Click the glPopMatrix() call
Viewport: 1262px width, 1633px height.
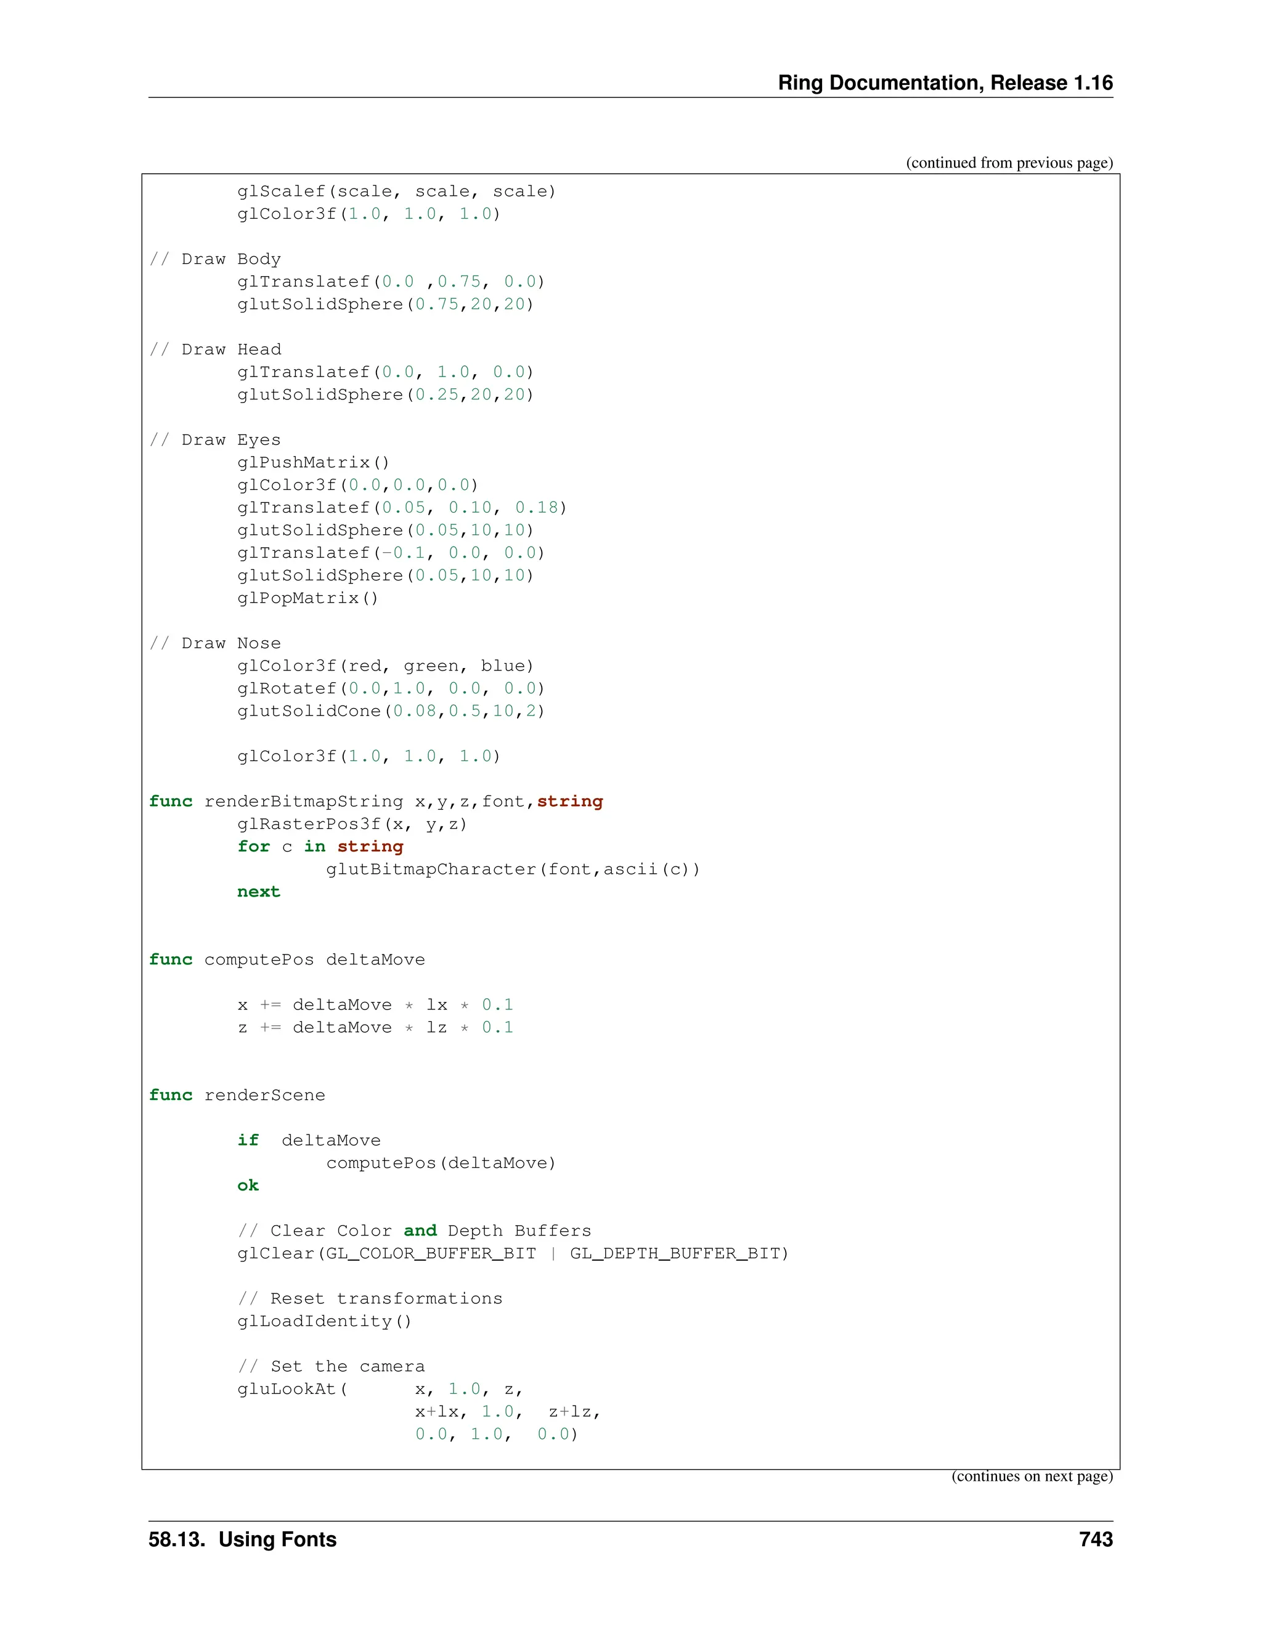pyautogui.click(x=308, y=598)
